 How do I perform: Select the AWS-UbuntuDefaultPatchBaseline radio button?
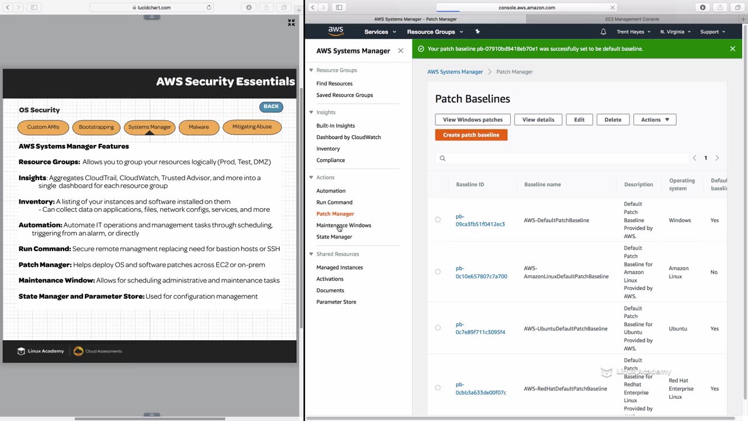[438, 328]
